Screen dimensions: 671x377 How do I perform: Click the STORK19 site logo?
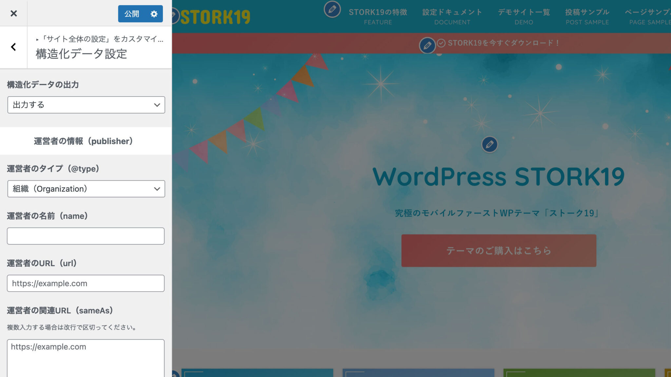pyautogui.click(x=215, y=17)
